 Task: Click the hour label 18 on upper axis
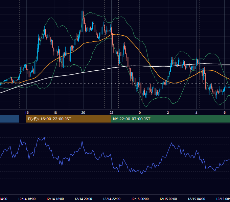click(55, 112)
